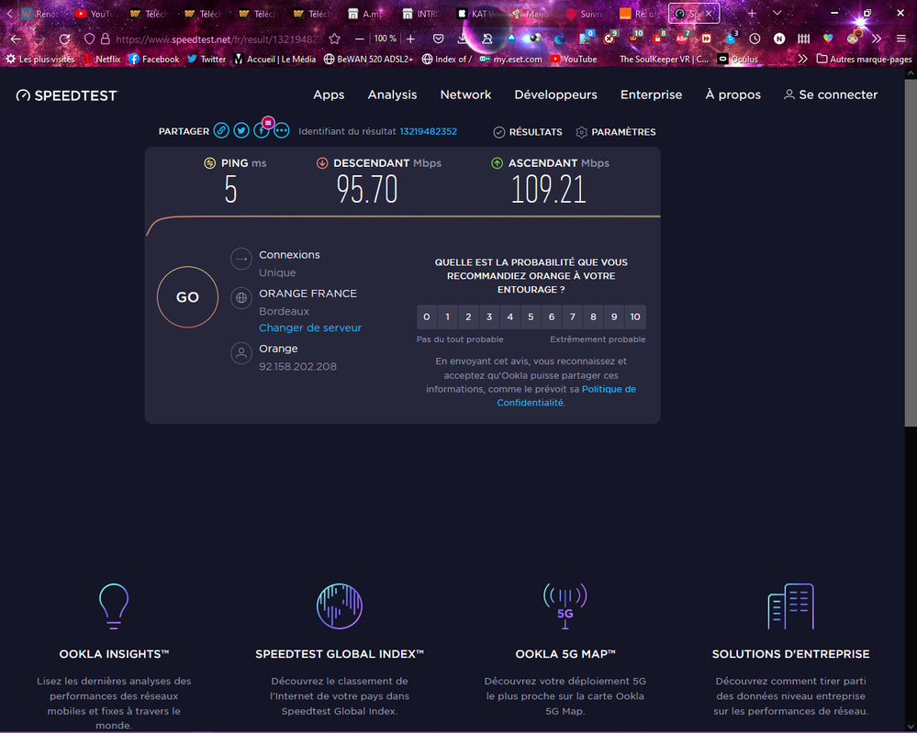Open the Firefox hamburger application menu
Image resolution: width=917 pixels, height=733 pixels.
tap(900, 39)
